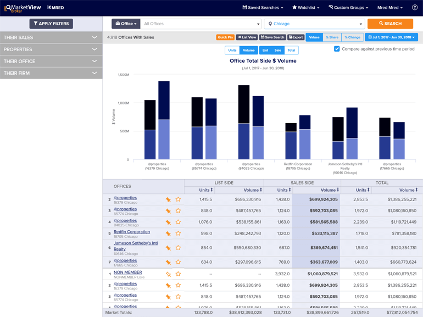Viewport: 423px width, 317px height.
Task: Star the Jameson Sotheby's Intl Realty row
Action: 178,248
